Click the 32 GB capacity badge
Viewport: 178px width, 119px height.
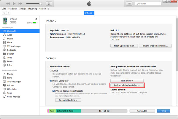point(13,23)
